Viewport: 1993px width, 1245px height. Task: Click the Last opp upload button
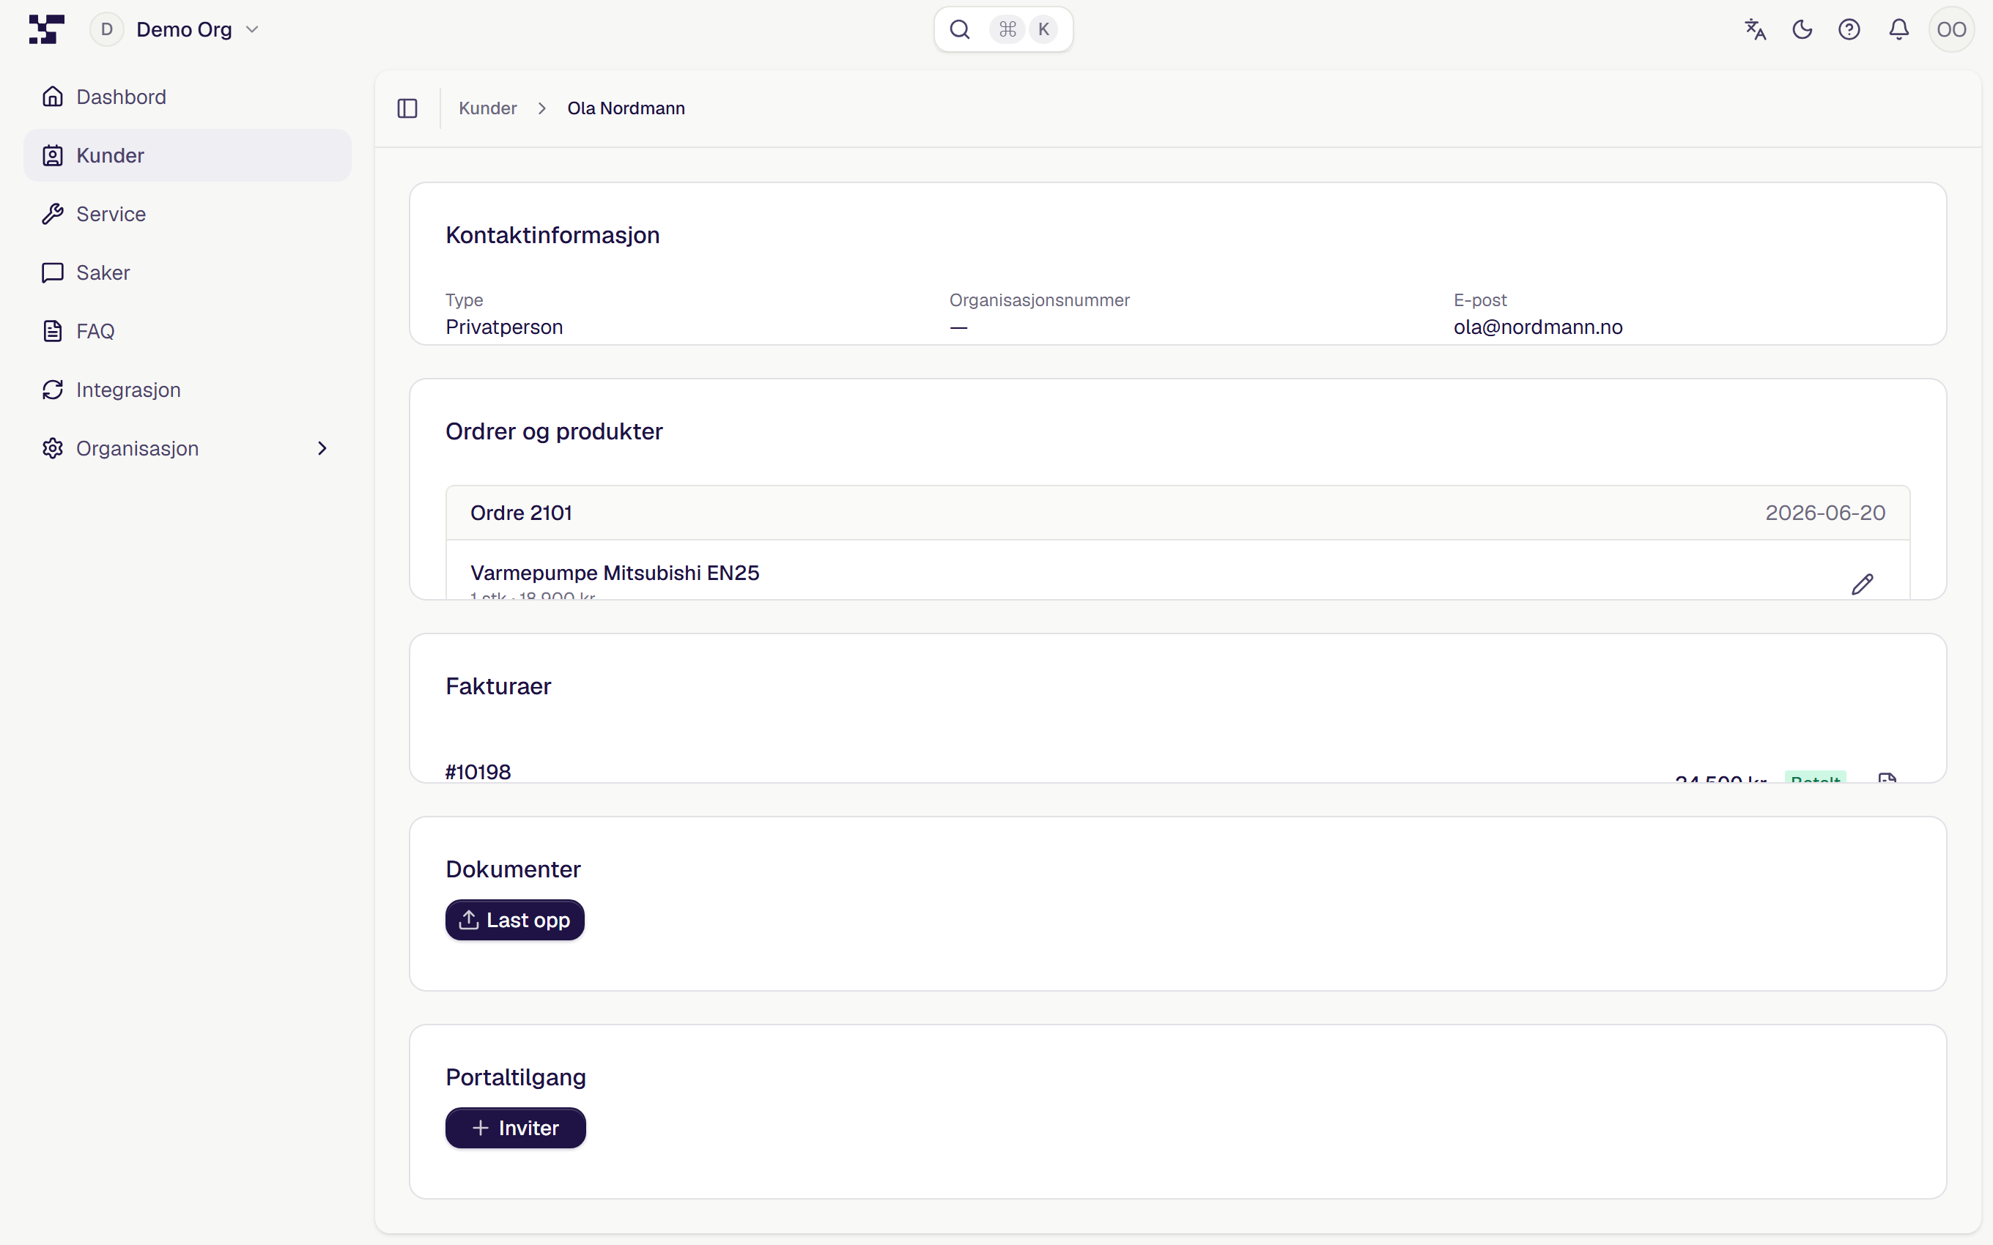514,920
